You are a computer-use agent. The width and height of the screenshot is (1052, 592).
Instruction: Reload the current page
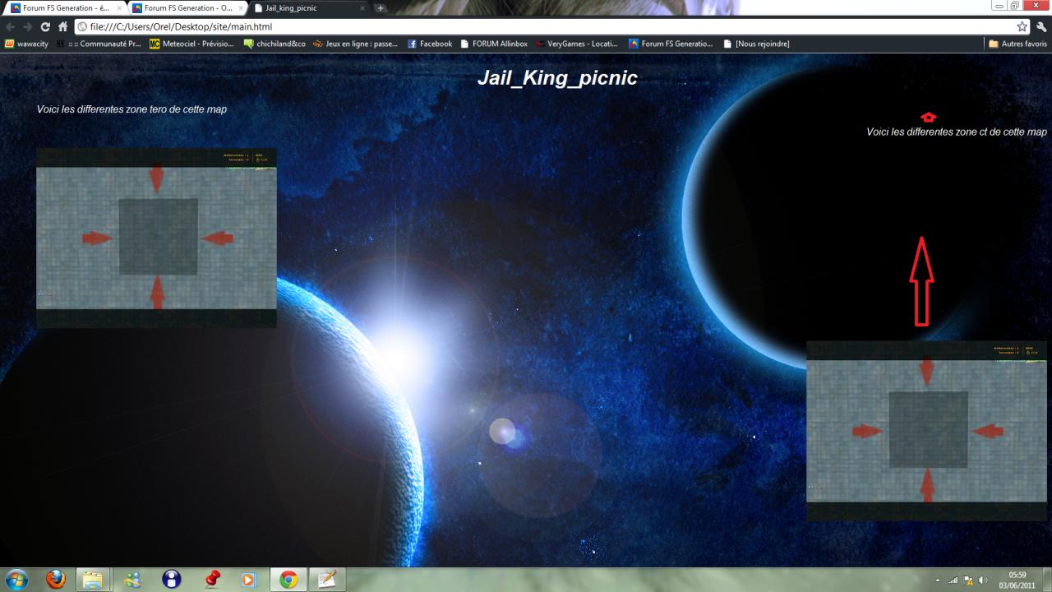coord(45,27)
